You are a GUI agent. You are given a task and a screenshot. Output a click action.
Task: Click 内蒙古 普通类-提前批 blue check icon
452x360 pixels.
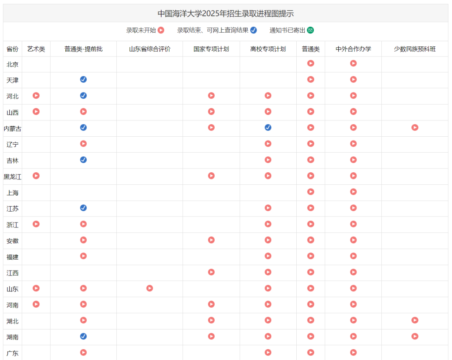pos(83,128)
